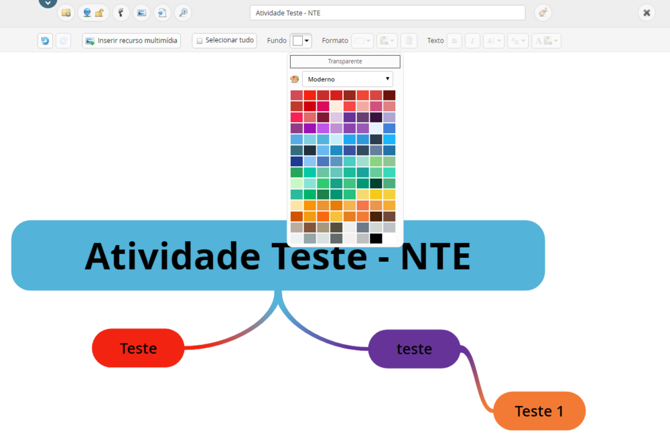Click the globe publish icon
This screenshot has height=444, width=670.
(87, 13)
